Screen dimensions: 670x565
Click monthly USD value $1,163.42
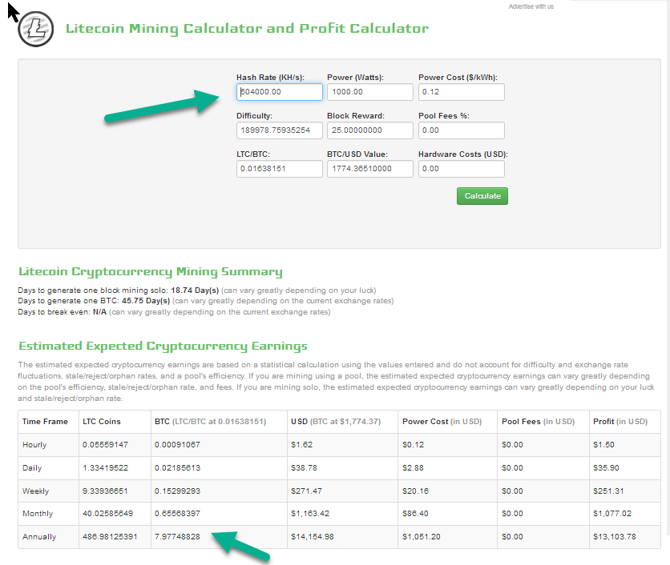pyautogui.click(x=310, y=513)
